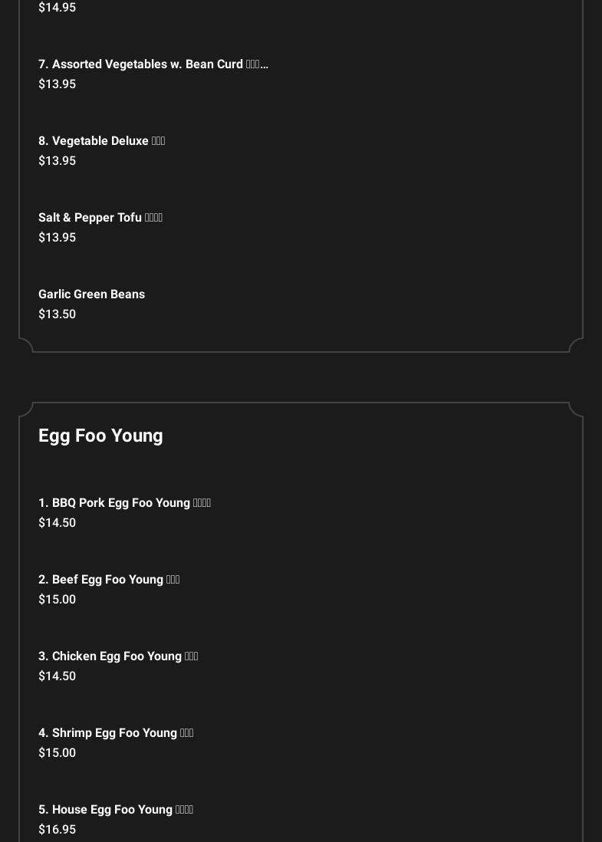Viewport: 602px width, 842px height.
Task: Open the Garlic Green Beans item
Action: pos(91,294)
